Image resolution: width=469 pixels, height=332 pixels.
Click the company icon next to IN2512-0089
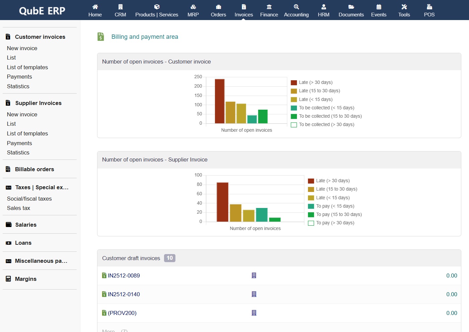[x=254, y=275]
